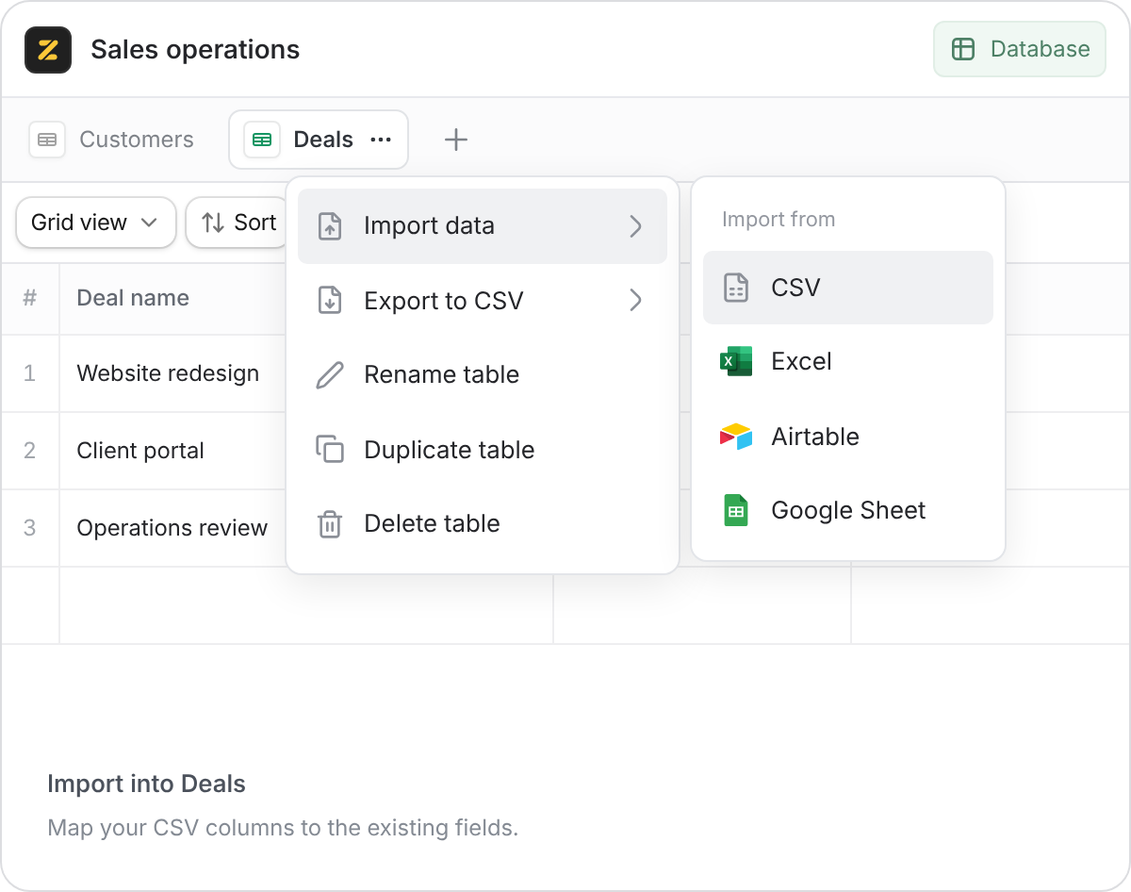Click row number 1
1131x892 pixels.
30,373
